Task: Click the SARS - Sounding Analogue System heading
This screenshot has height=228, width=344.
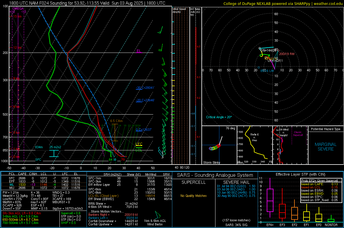Action: pos(215,175)
